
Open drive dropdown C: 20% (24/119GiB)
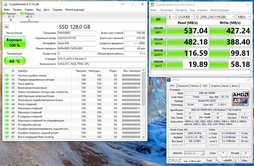(215, 17)
